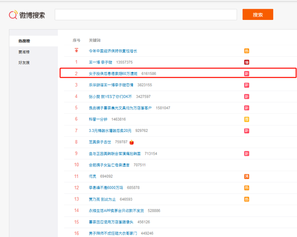Click the 新 badge on row 2

coord(246,73)
